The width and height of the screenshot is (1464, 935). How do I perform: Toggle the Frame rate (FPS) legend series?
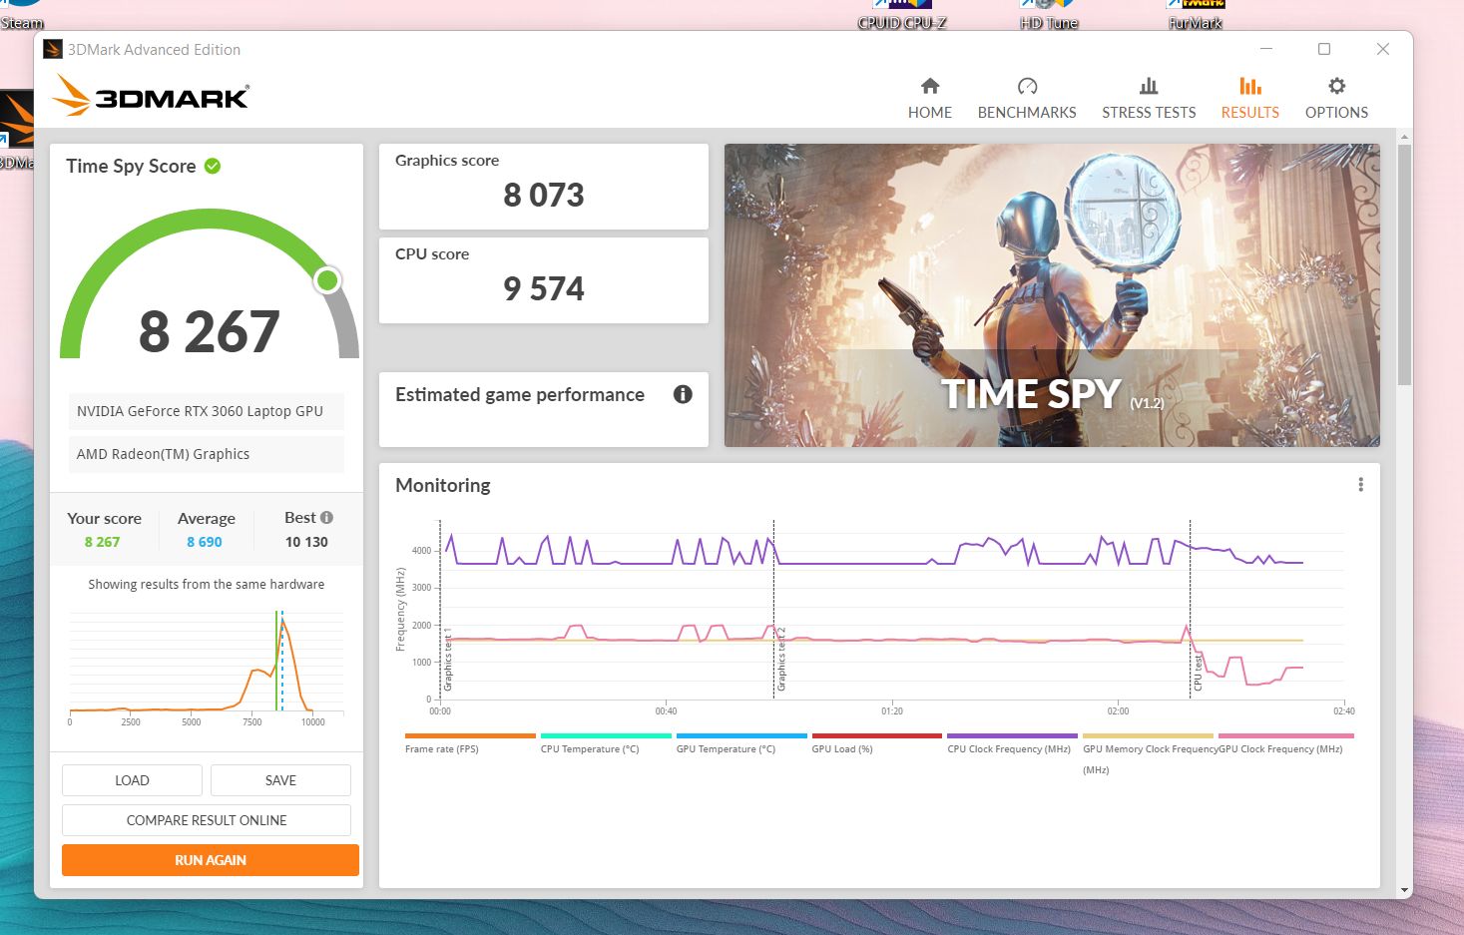point(470,743)
